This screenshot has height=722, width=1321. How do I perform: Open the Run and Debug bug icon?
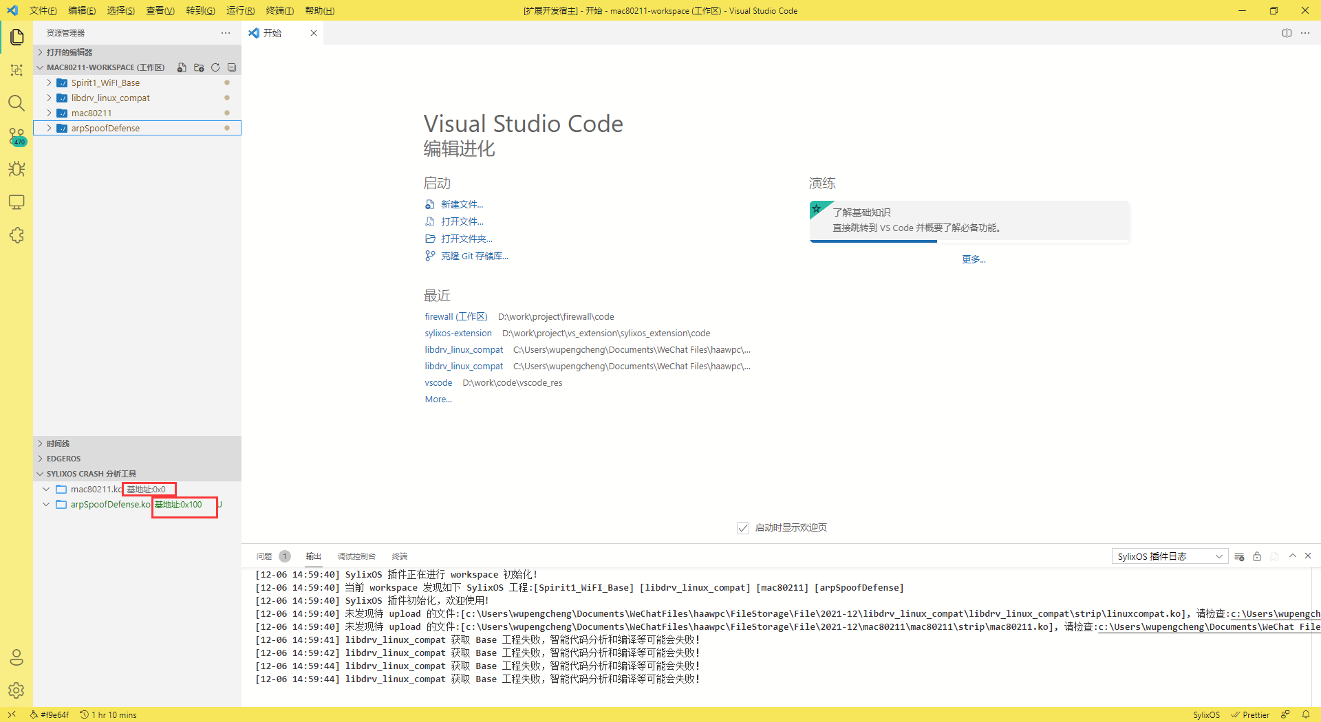click(x=17, y=169)
